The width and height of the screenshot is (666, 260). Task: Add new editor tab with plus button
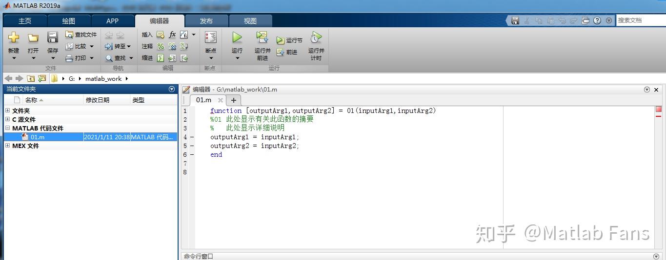click(x=234, y=100)
